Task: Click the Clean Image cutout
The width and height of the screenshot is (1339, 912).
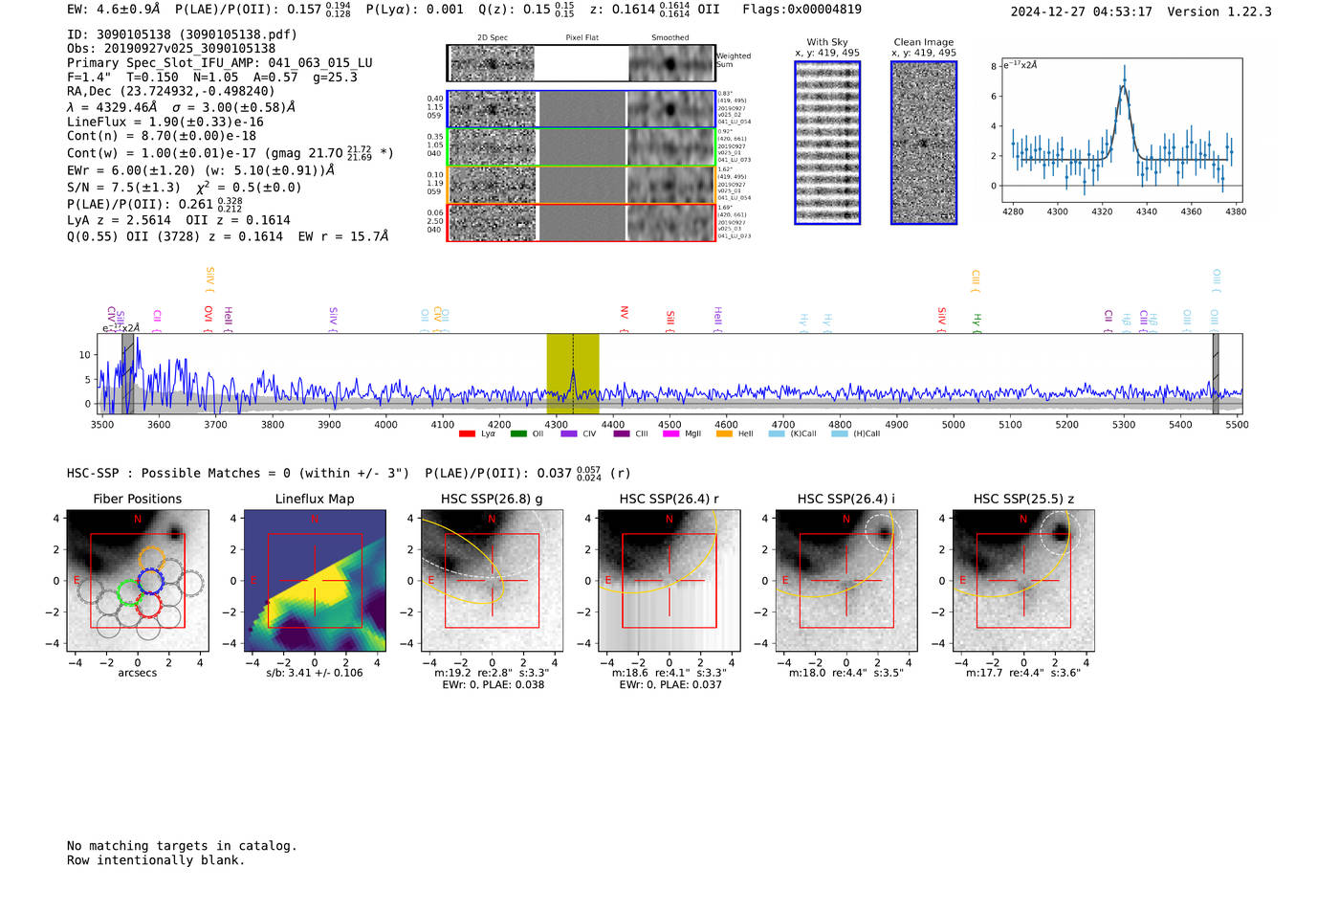Action: tap(924, 143)
